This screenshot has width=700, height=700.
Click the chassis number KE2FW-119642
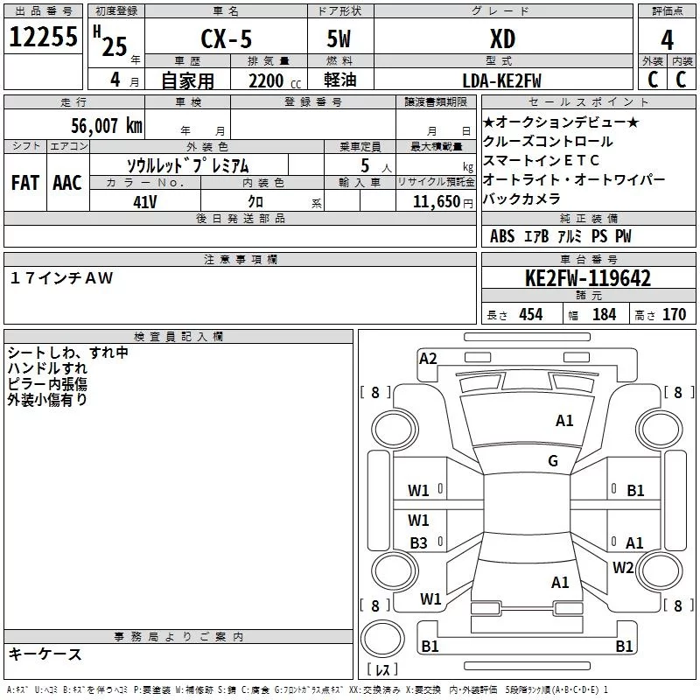pos(588,279)
